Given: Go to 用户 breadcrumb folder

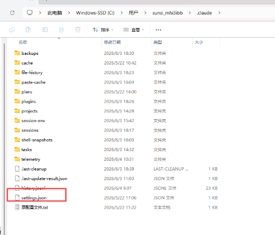Looking at the screenshot, I should click(133, 13).
